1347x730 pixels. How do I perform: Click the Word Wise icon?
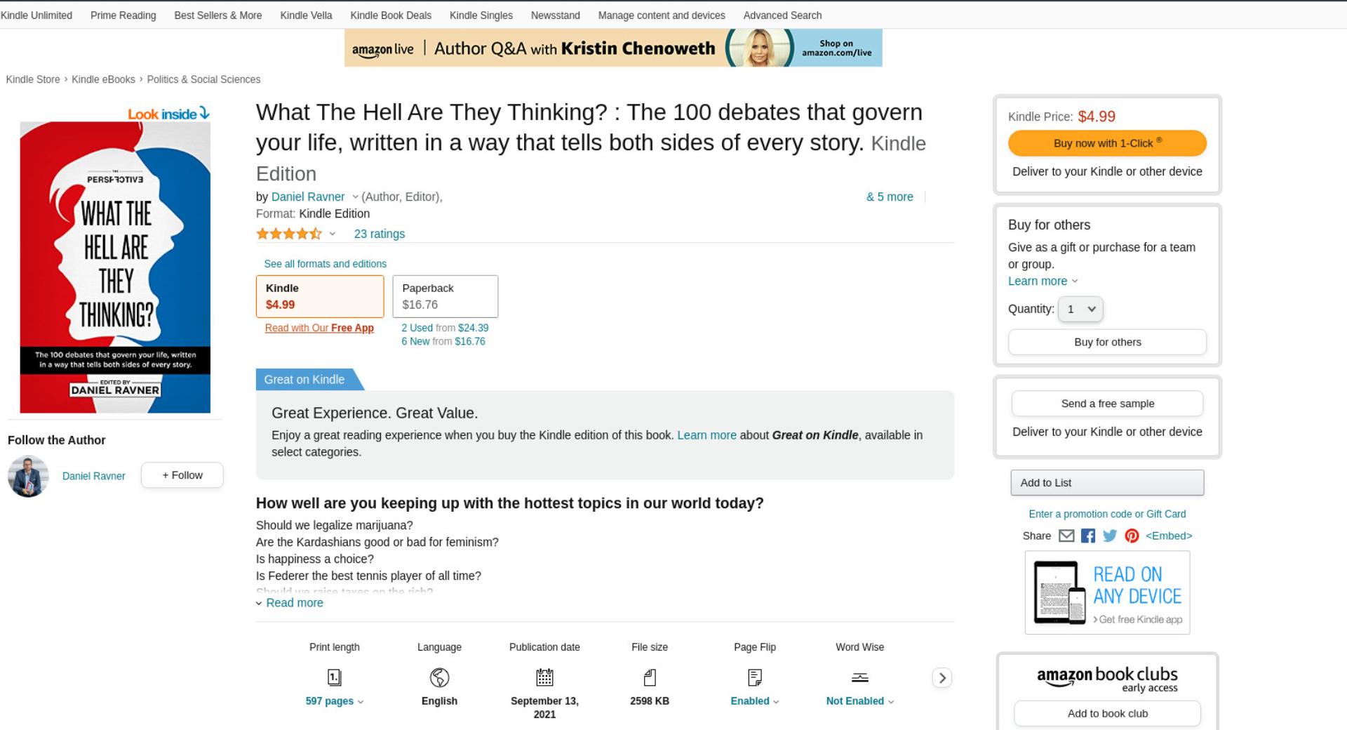click(860, 677)
